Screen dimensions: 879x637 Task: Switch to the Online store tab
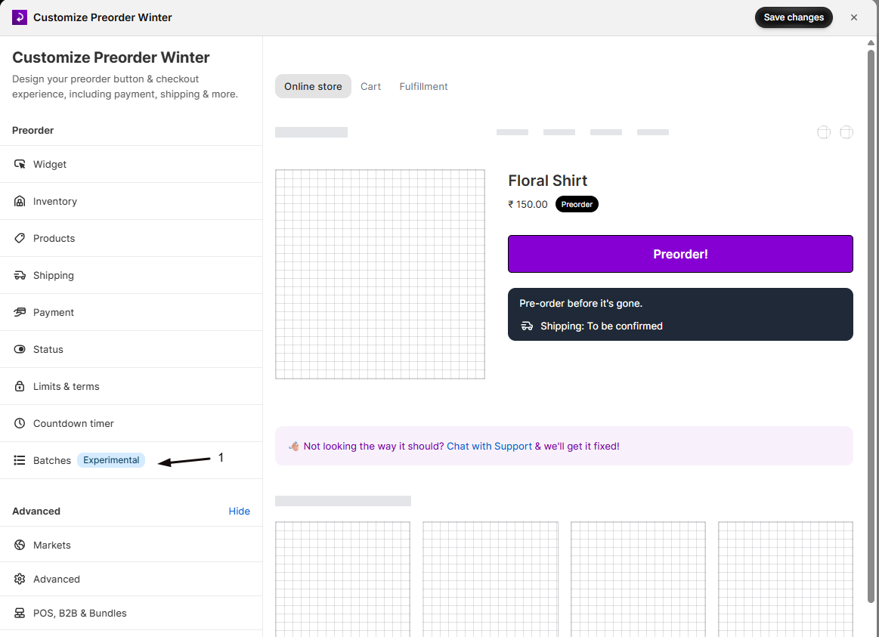[313, 86]
